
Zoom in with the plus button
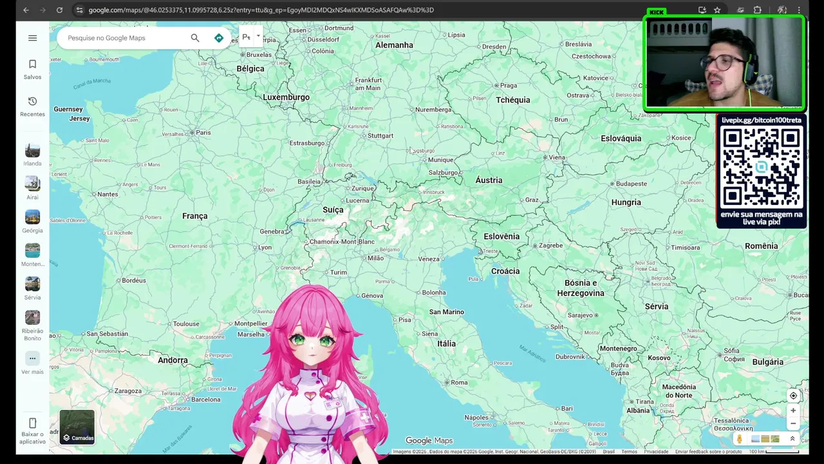tap(793, 411)
